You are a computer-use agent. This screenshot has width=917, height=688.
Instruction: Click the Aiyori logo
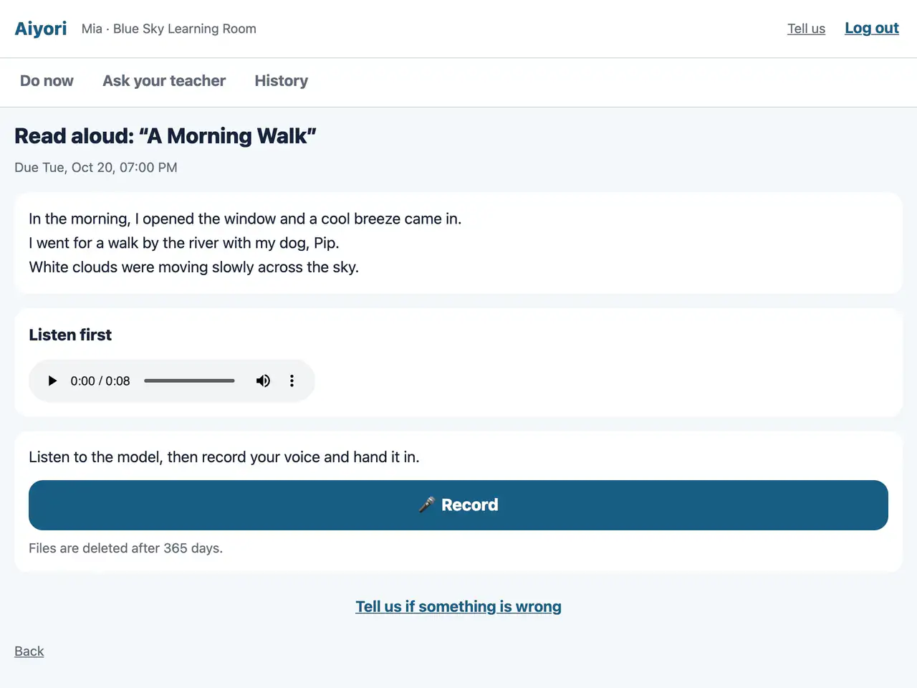[x=41, y=29]
